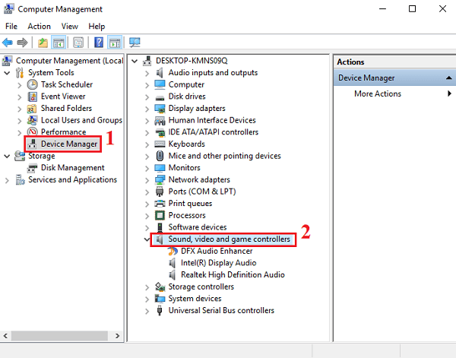Open the View menu
This screenshot has width=456, height=358.
[68, 27]
